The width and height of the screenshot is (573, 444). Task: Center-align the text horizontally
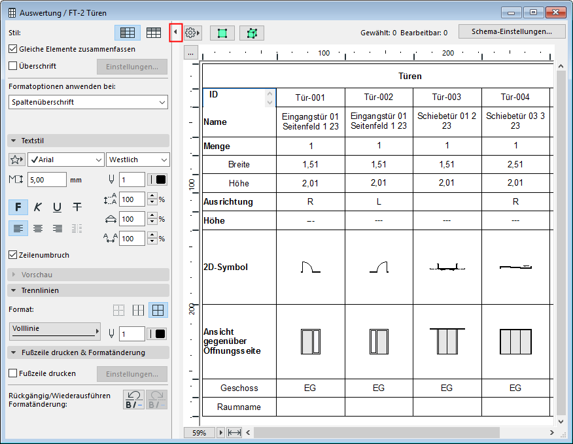(38, 228)
